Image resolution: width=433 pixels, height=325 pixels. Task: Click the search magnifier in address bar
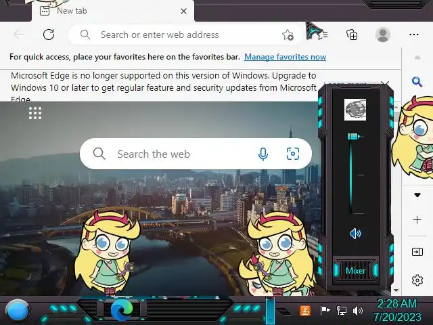pyautogui.click(x=85, y=35)
